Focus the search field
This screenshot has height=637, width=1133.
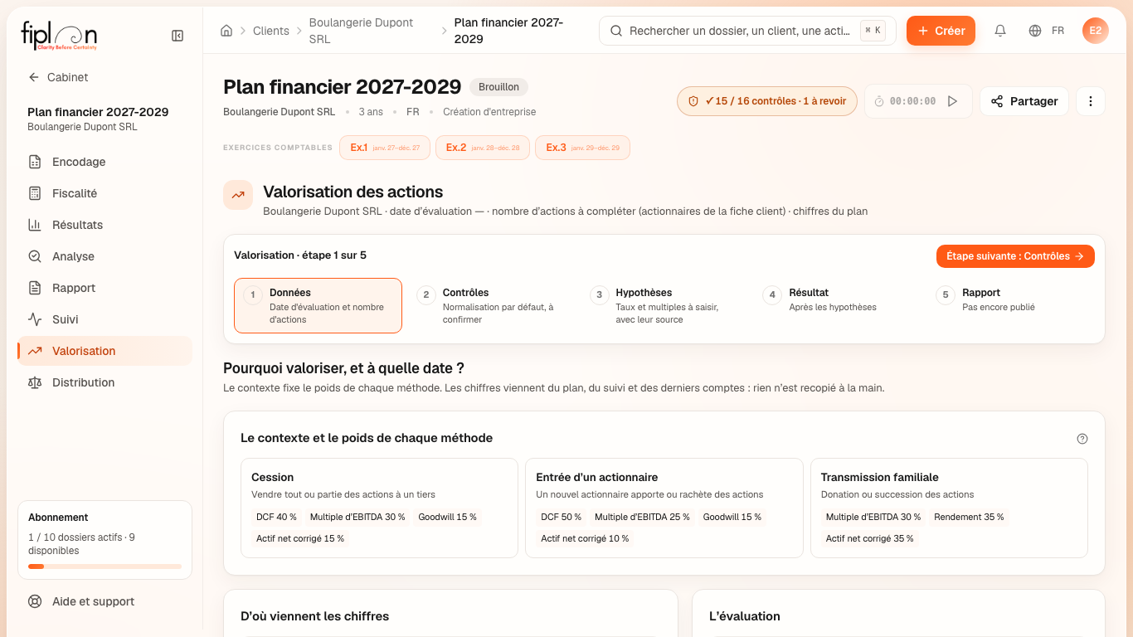(x=747, y=31)
